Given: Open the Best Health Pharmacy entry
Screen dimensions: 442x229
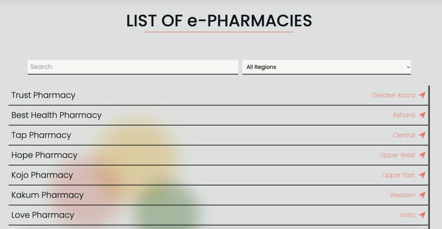Looking at the screenshot, I should coord(218,116).
